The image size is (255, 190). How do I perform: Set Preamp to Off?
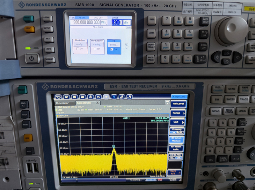coord(180,132)
